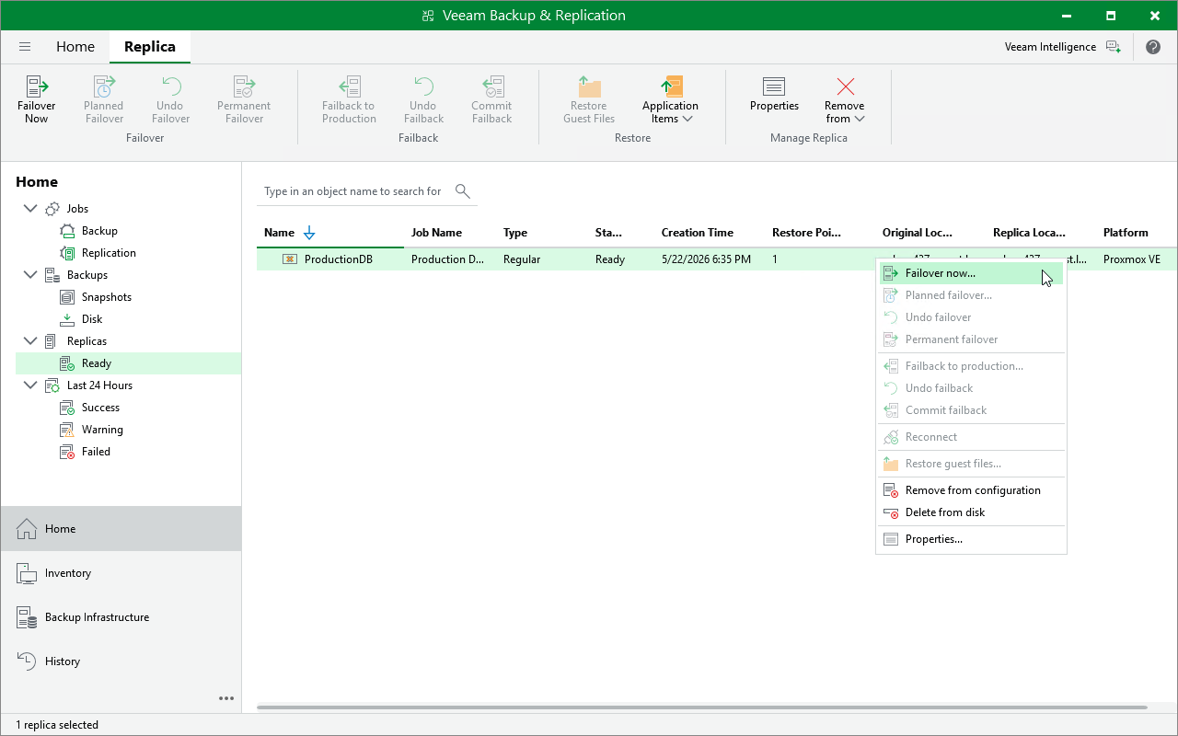Open replica Properties from the ribbon
Image resolution: width=1178 pixels, height=736 pixels.
pyautogui.click(x=774, y=93)
